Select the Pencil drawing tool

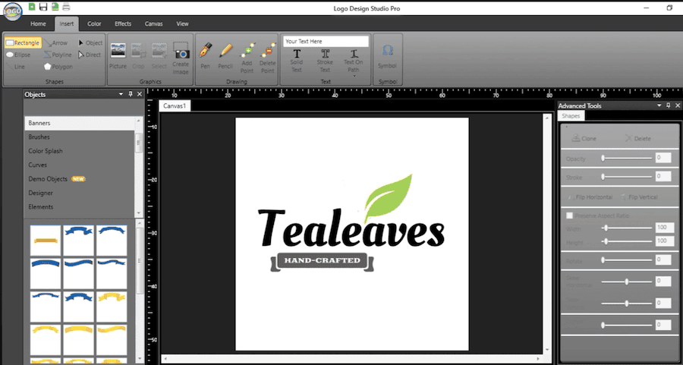pos(225,55)
